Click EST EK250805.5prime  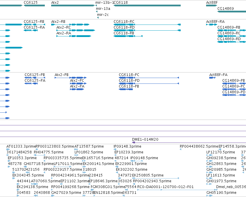pos(148,175)
